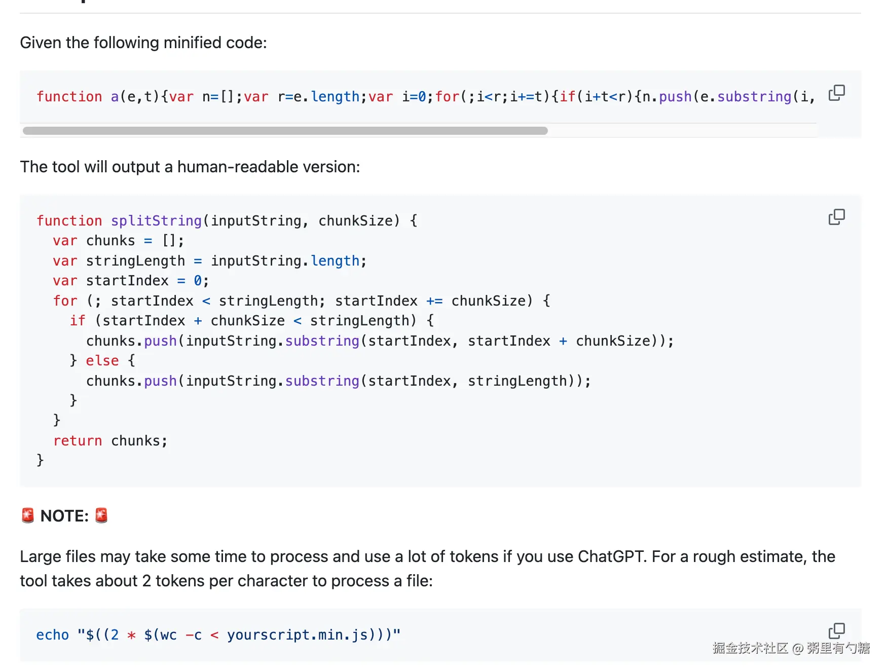The width and height of the screenshot is (887, 672).
Task: Copy the echo wc command snippet
Action: pyautogui.click(x=836, y=631)
